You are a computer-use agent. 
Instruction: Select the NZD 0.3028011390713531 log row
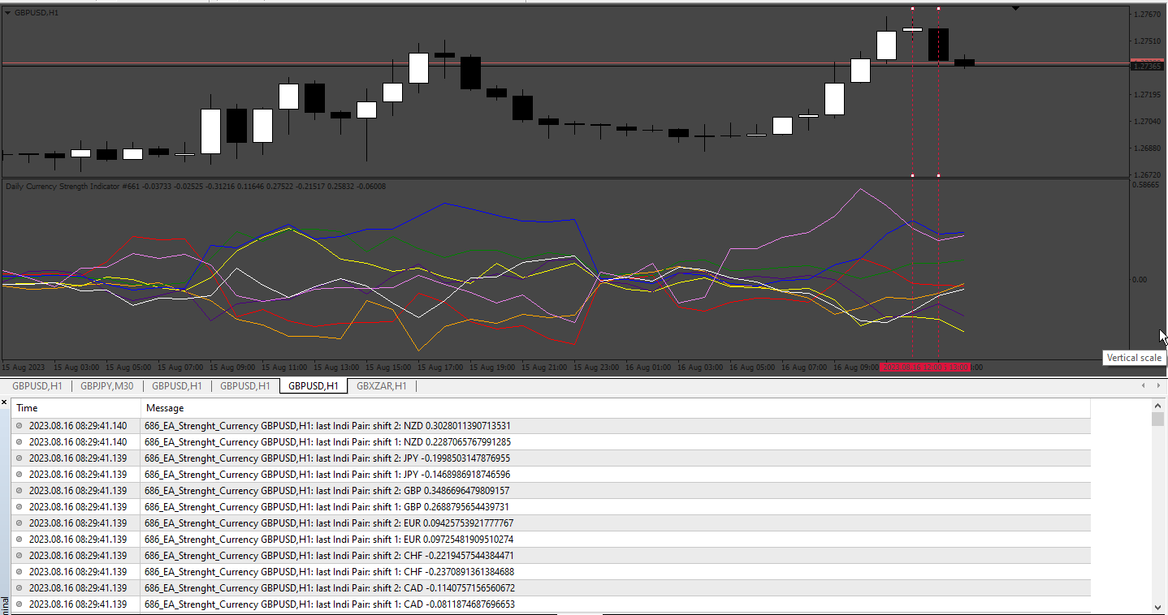pos(551,426)
